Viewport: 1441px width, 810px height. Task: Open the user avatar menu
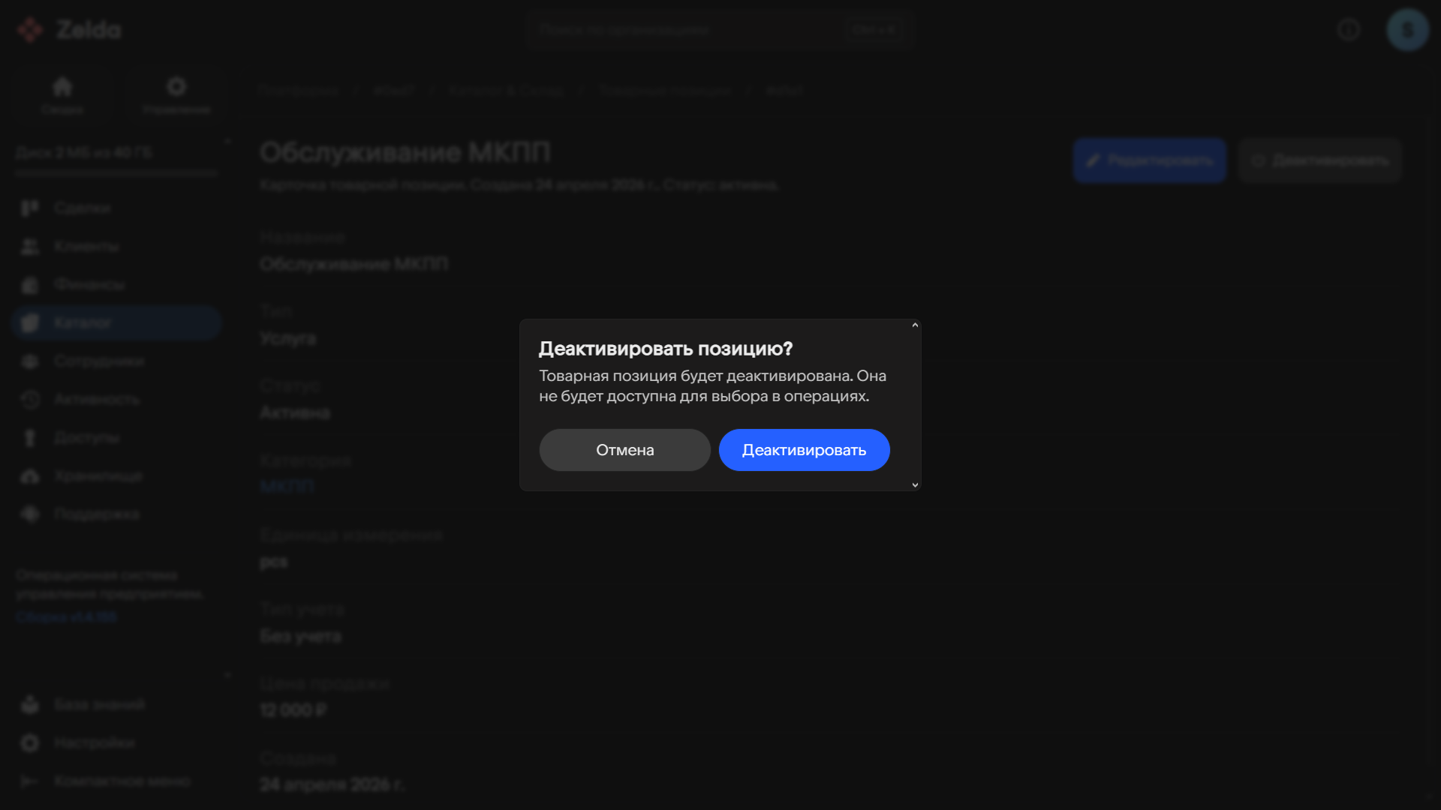tap(1407, 30)
